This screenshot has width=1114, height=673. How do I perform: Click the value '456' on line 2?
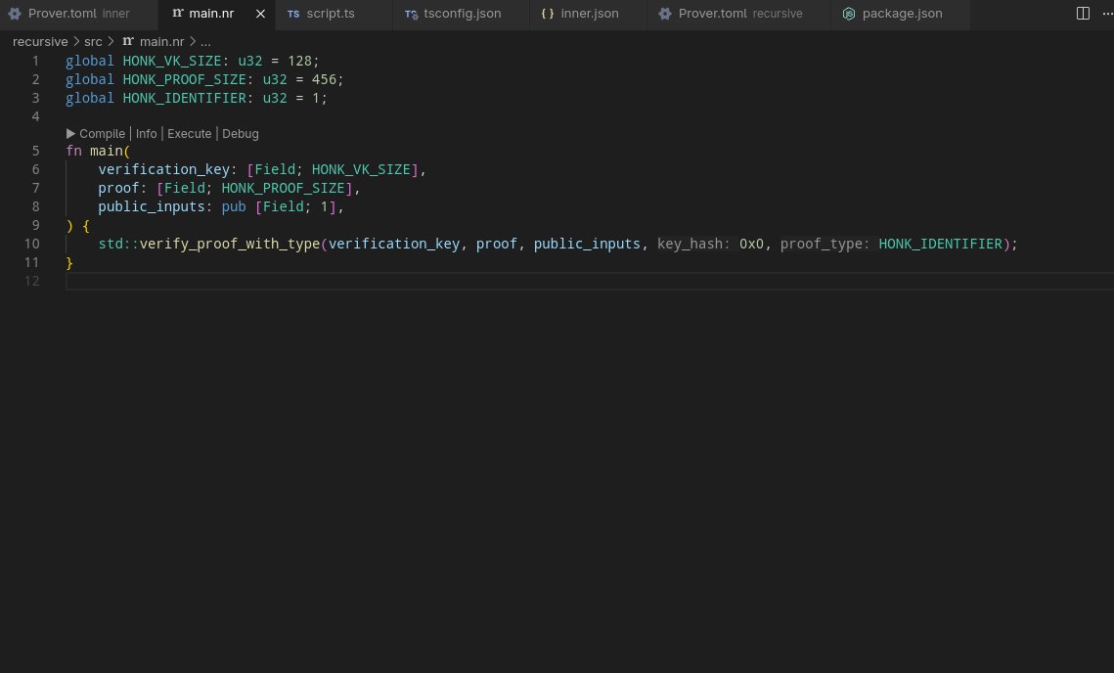(324, 79)
